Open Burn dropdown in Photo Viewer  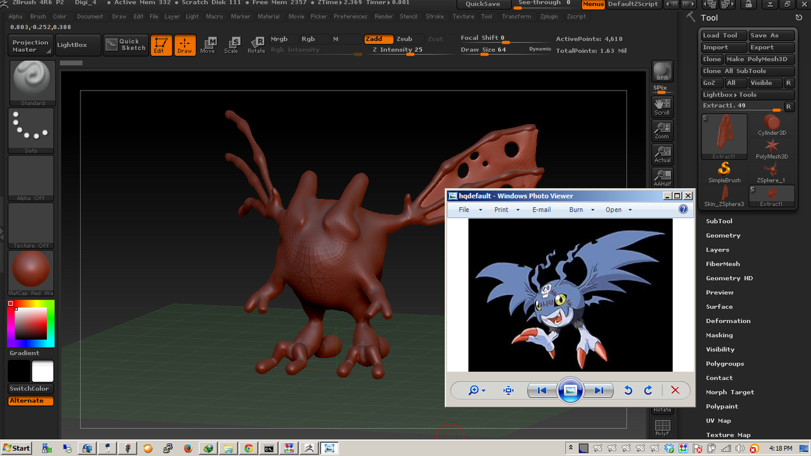click(582, 210)
